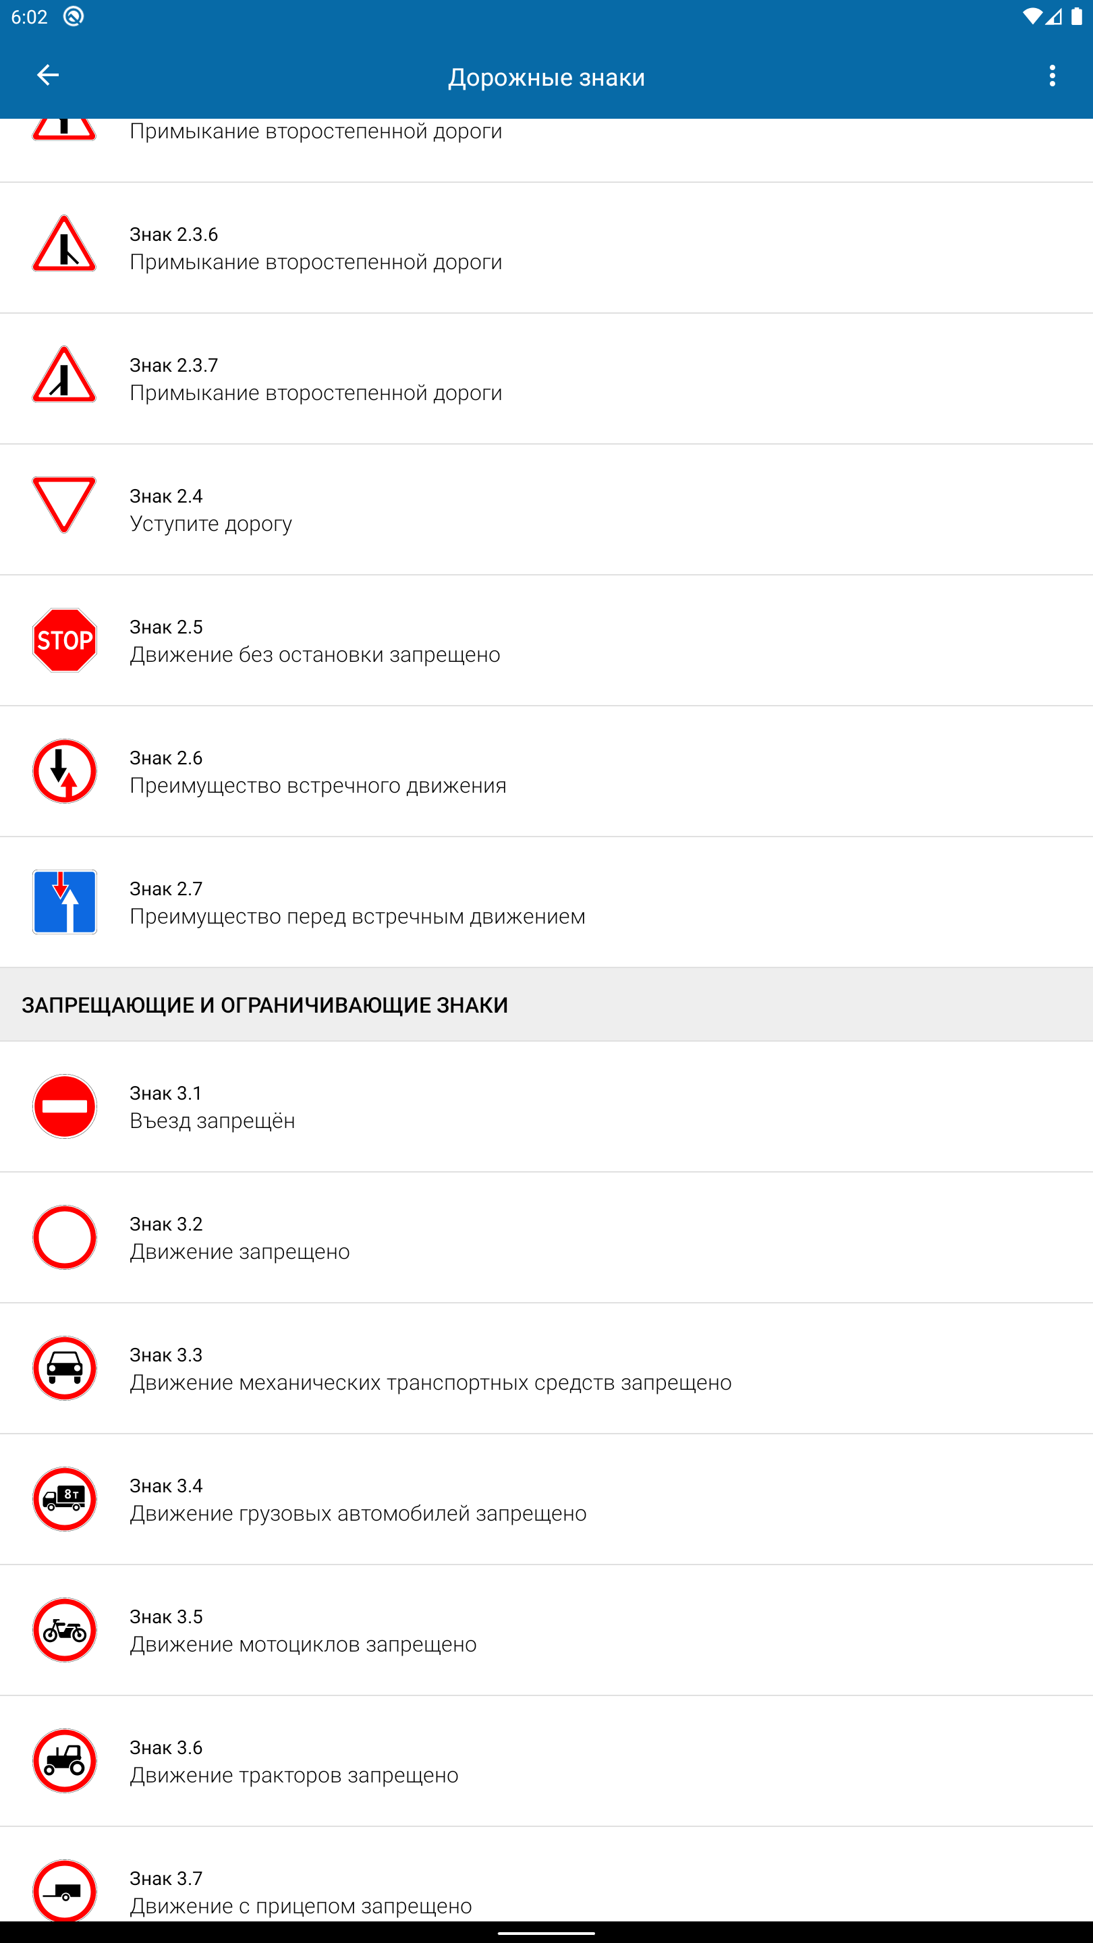This screenshot has width=1093, height=1943.
Task: Go back using the arrow icon
Action: pos(47,76)
